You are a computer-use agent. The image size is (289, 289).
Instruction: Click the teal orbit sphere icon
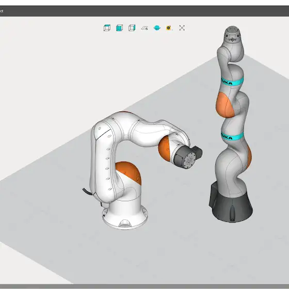(157, 28)
